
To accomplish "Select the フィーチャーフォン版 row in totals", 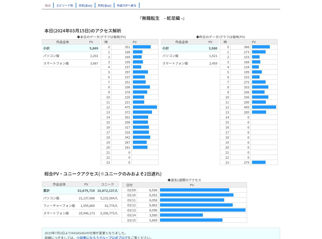I will [x=80, y=206].
